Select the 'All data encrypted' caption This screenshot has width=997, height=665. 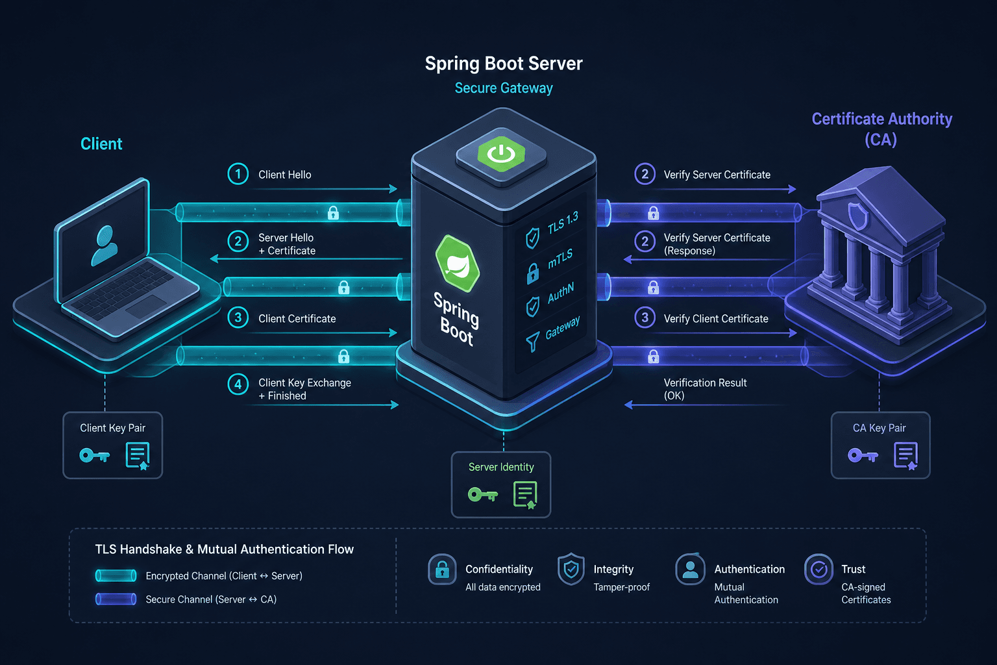pos(503,587)
